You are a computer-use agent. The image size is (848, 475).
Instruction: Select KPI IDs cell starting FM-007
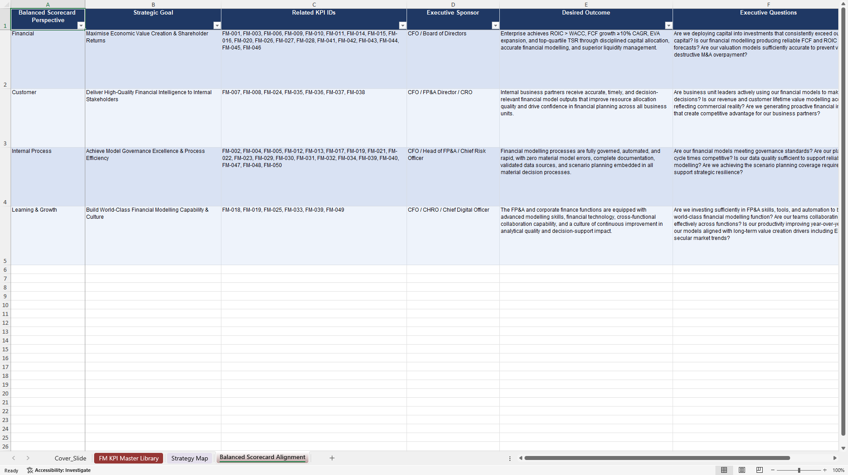(314, 118)
